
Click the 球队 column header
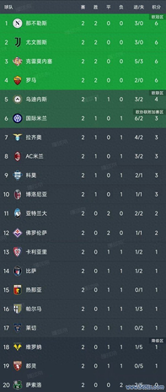click(8, 7)
